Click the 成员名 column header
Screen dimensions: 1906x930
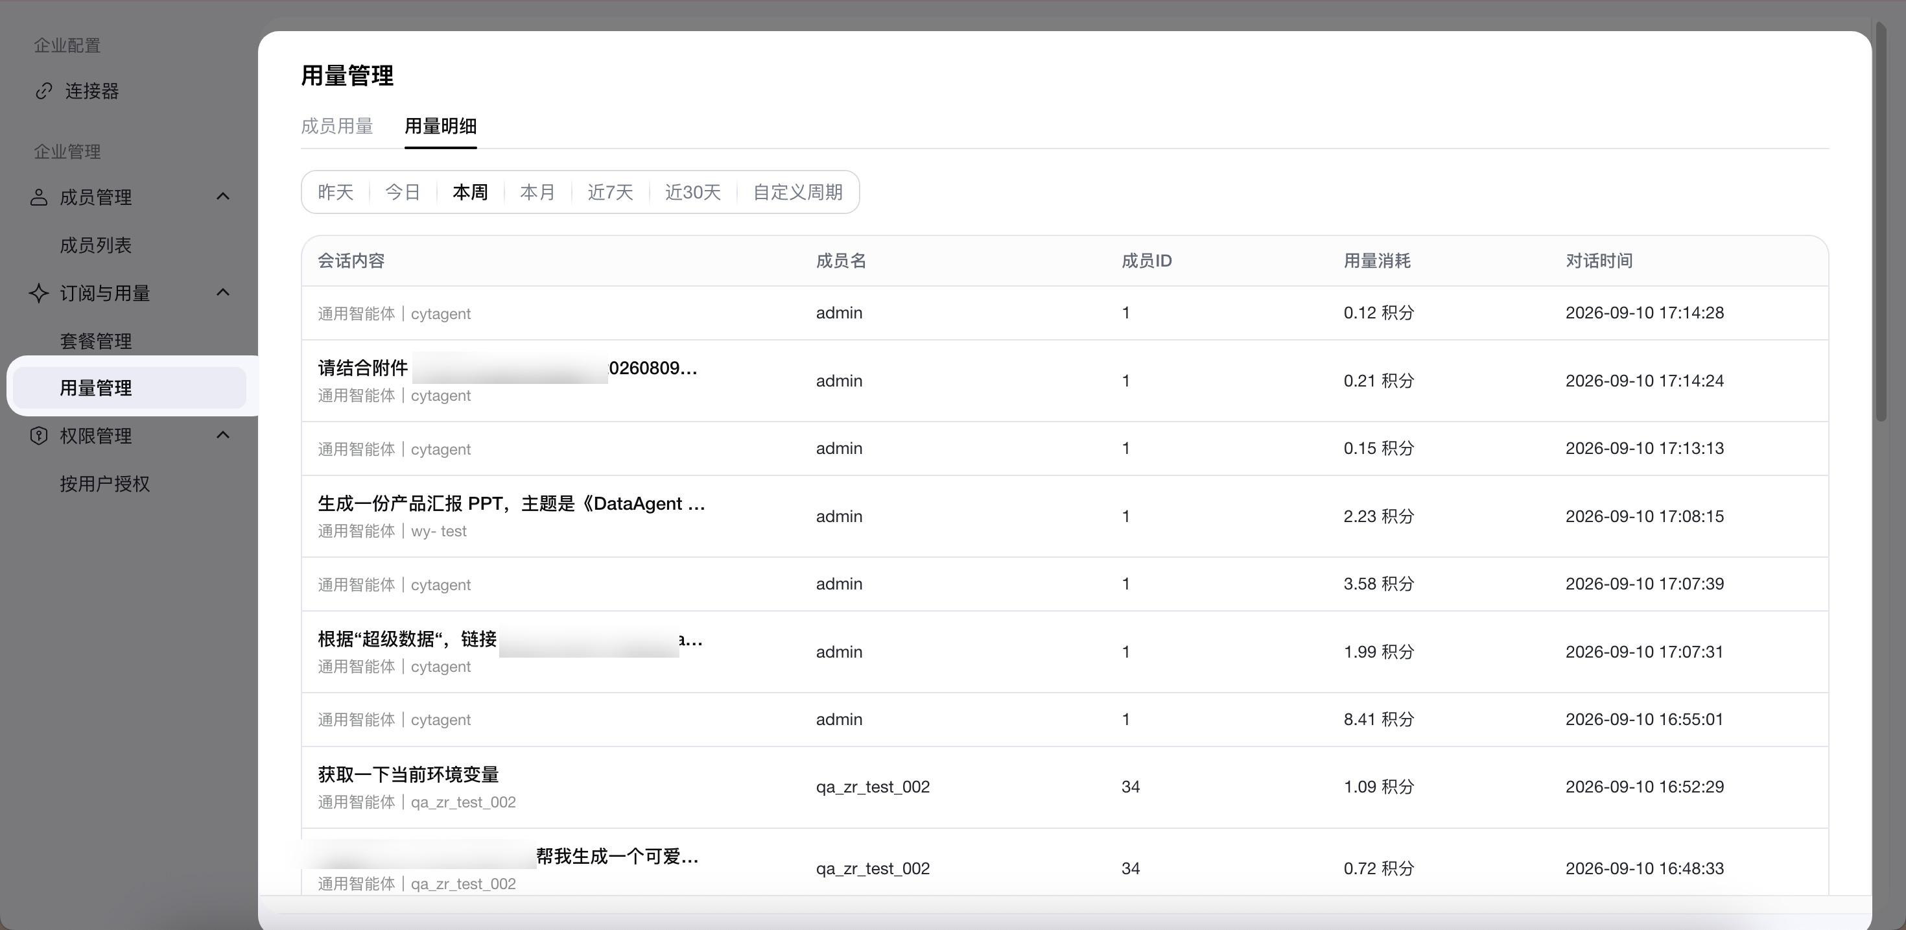841,261
